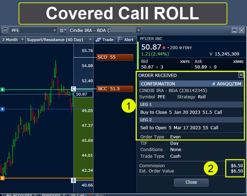Viewport: 247px width, 196px height.
Task: Select the BCC 51.5 order marker
Action: [115, 89]
